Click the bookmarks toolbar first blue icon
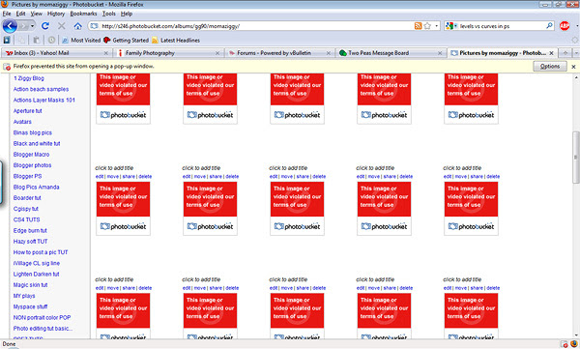580x349 pixels. [7, 40]
